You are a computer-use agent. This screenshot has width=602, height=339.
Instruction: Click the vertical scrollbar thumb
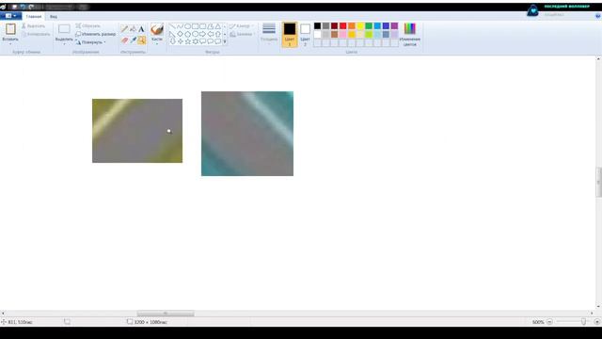click(598, 182)
